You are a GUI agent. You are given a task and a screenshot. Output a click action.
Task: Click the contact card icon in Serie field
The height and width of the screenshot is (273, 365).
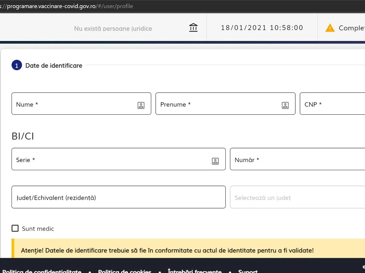215,161
